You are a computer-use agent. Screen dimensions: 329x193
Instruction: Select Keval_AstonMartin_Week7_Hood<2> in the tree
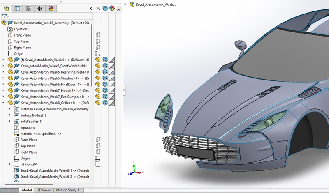(x=55, y=90)
